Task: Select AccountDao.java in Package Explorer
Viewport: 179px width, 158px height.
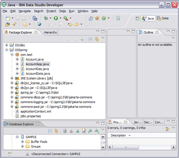Action: (37, 69)
